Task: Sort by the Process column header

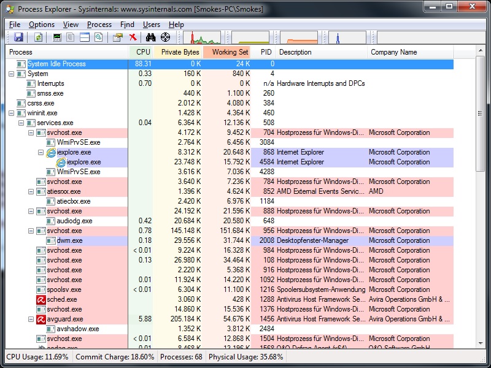Action: pos(67,52)
